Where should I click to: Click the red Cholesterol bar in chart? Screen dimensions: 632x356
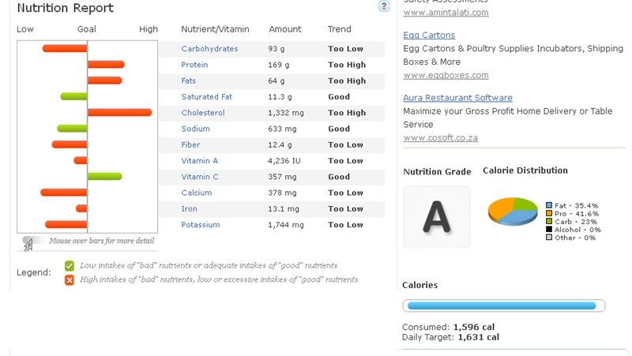(x=119, y=113)
